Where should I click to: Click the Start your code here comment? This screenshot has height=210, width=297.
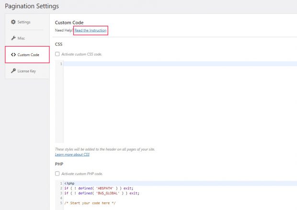[x=90, y=203]
